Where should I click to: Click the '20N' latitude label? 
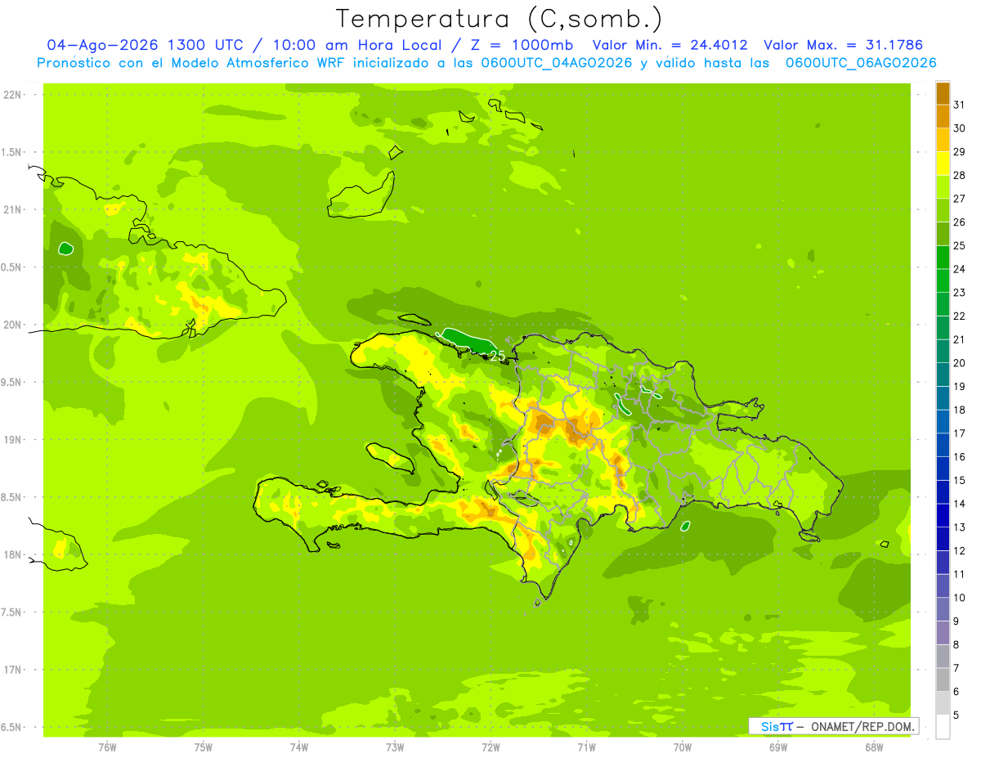pos(12,325)
